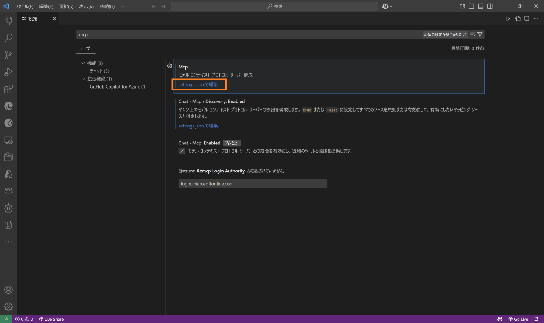Open notifications bell in status bar
Viewport: 544px width, 323px height.
pos(536,319)
